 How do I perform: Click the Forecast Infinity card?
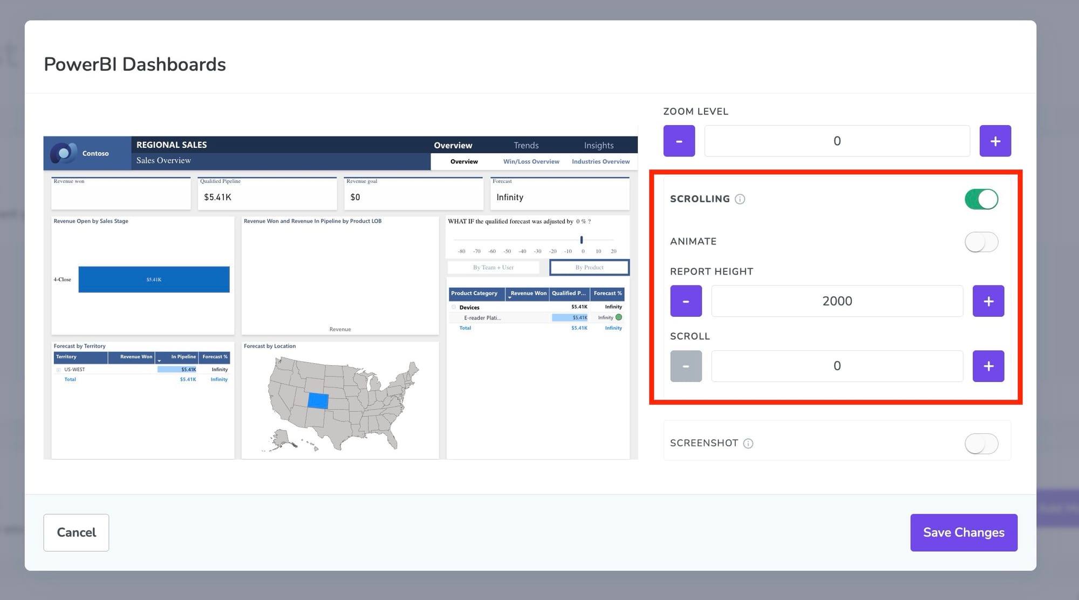(x=560, y=194)
